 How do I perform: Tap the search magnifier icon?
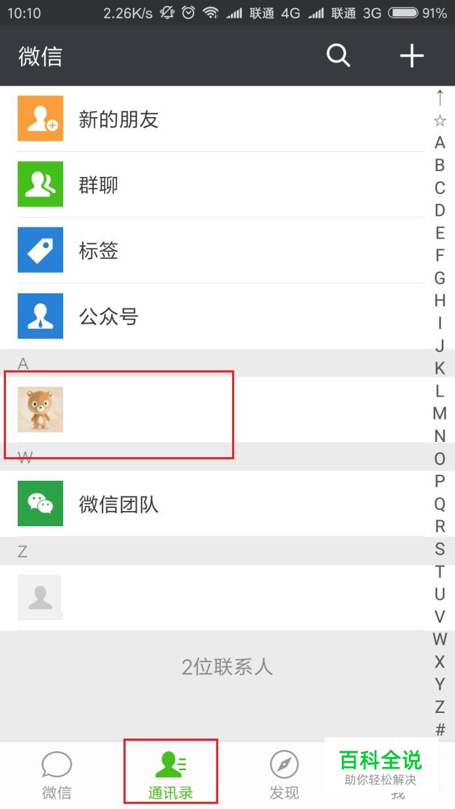tap(339, 56)
